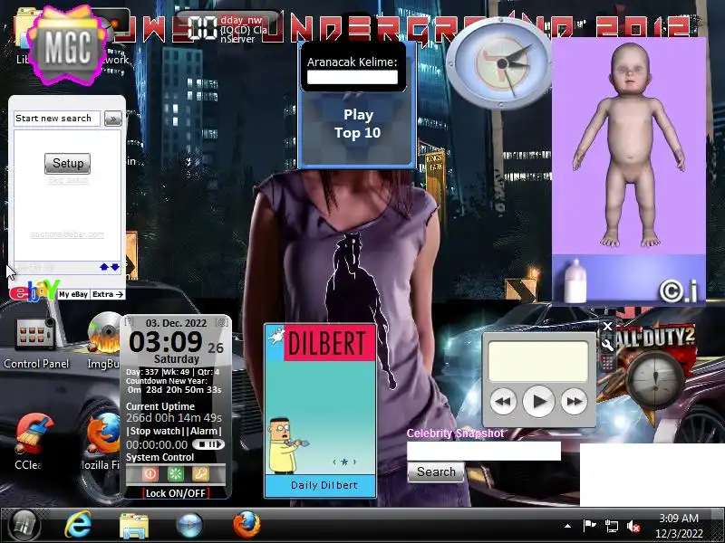
Task: Start the stopwatch with the play arrow
Action: click(219, 444)
